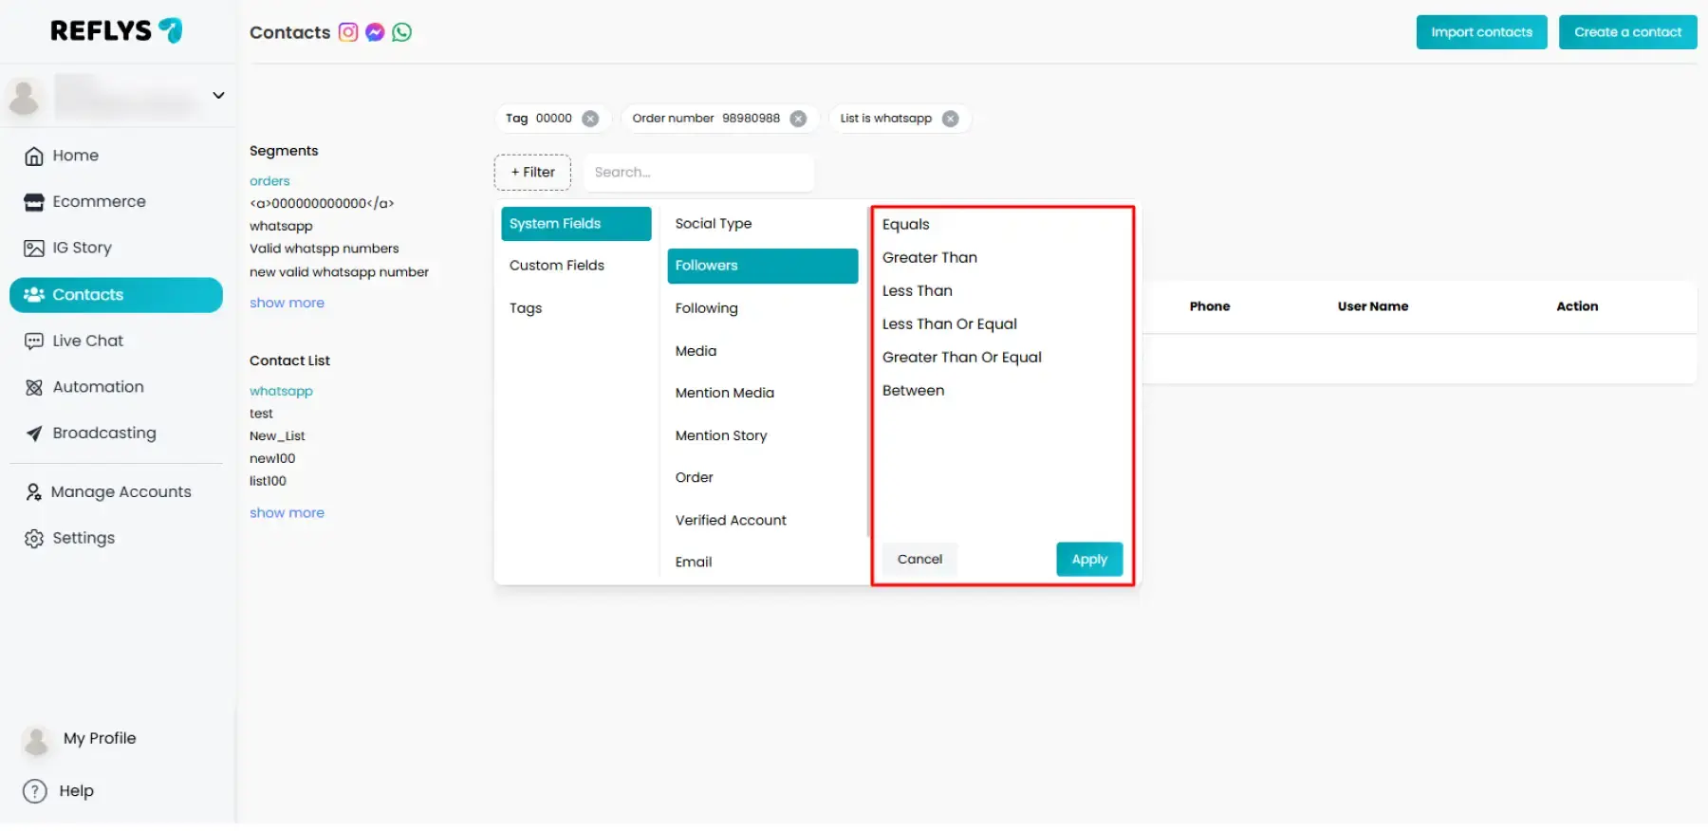1708x831 pixels.
Task: Click Import contacts button
Action: (1480, 32)
